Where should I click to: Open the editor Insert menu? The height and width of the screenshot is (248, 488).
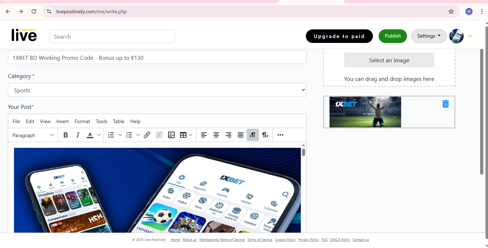[62, 121]
